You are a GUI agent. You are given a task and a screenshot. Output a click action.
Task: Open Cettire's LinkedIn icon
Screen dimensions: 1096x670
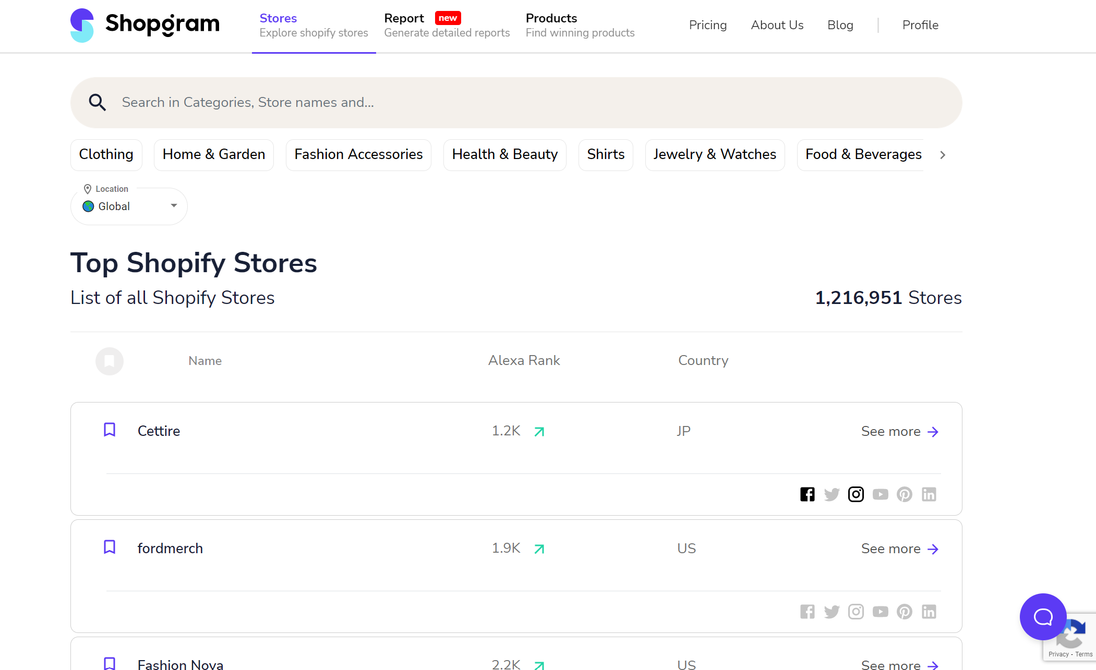point(929,494)
